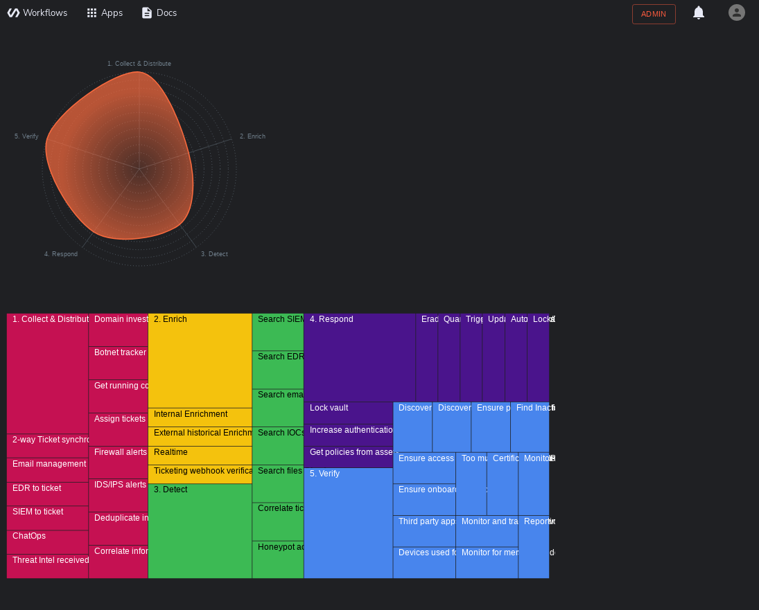Click the ADMIN button
Viewport: 759px width, 610px height.
coord(653,13)
